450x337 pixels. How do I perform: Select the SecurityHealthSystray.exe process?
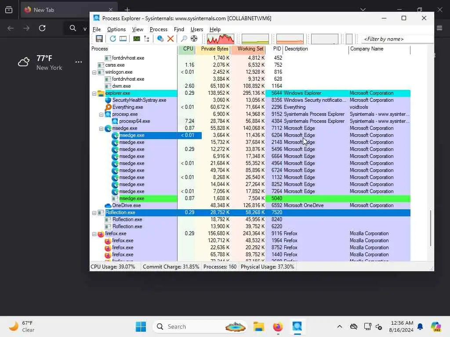[x=250, y=100]
